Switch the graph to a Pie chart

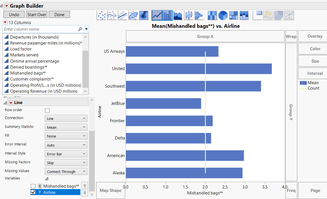(x=223, y=15)
